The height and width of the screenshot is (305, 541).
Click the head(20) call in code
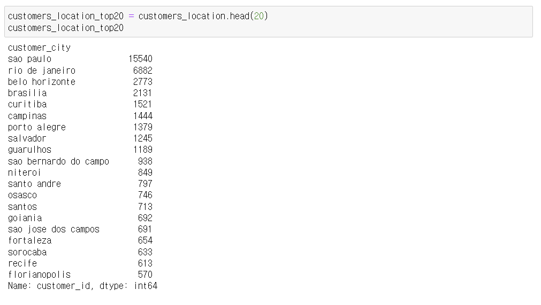pyautogui.click(x=249, y=16)
